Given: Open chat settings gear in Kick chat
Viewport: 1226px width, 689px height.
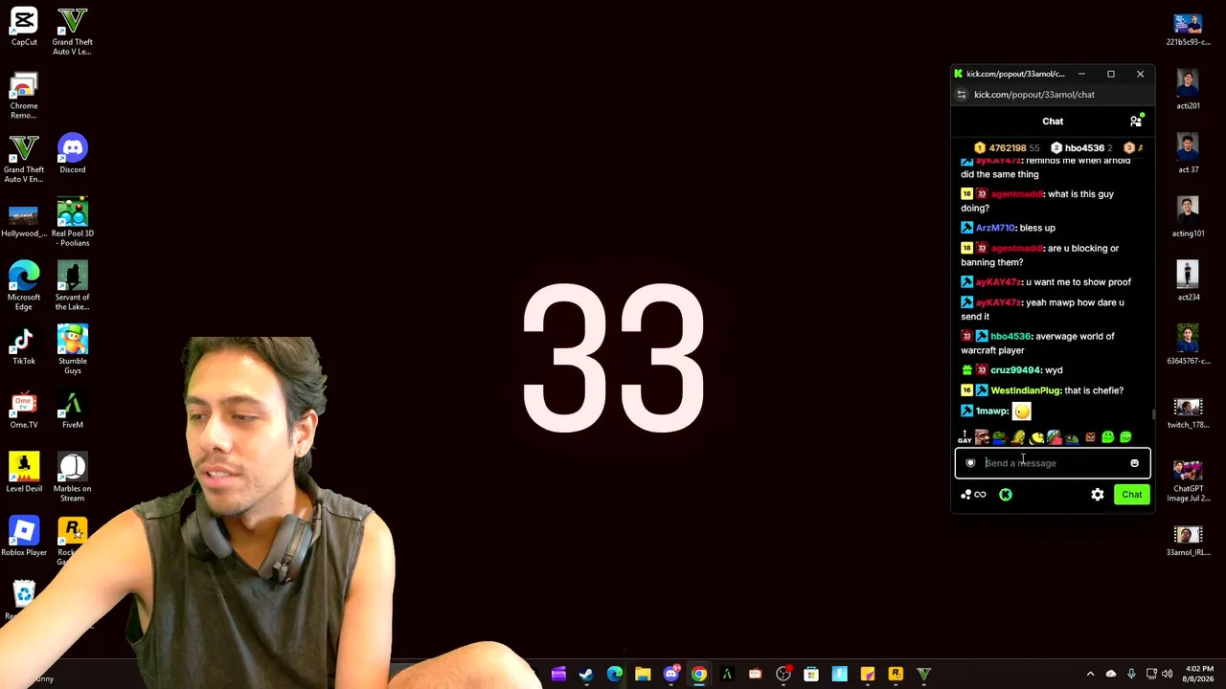Looking at the screenshot, I should [1098, 495].
